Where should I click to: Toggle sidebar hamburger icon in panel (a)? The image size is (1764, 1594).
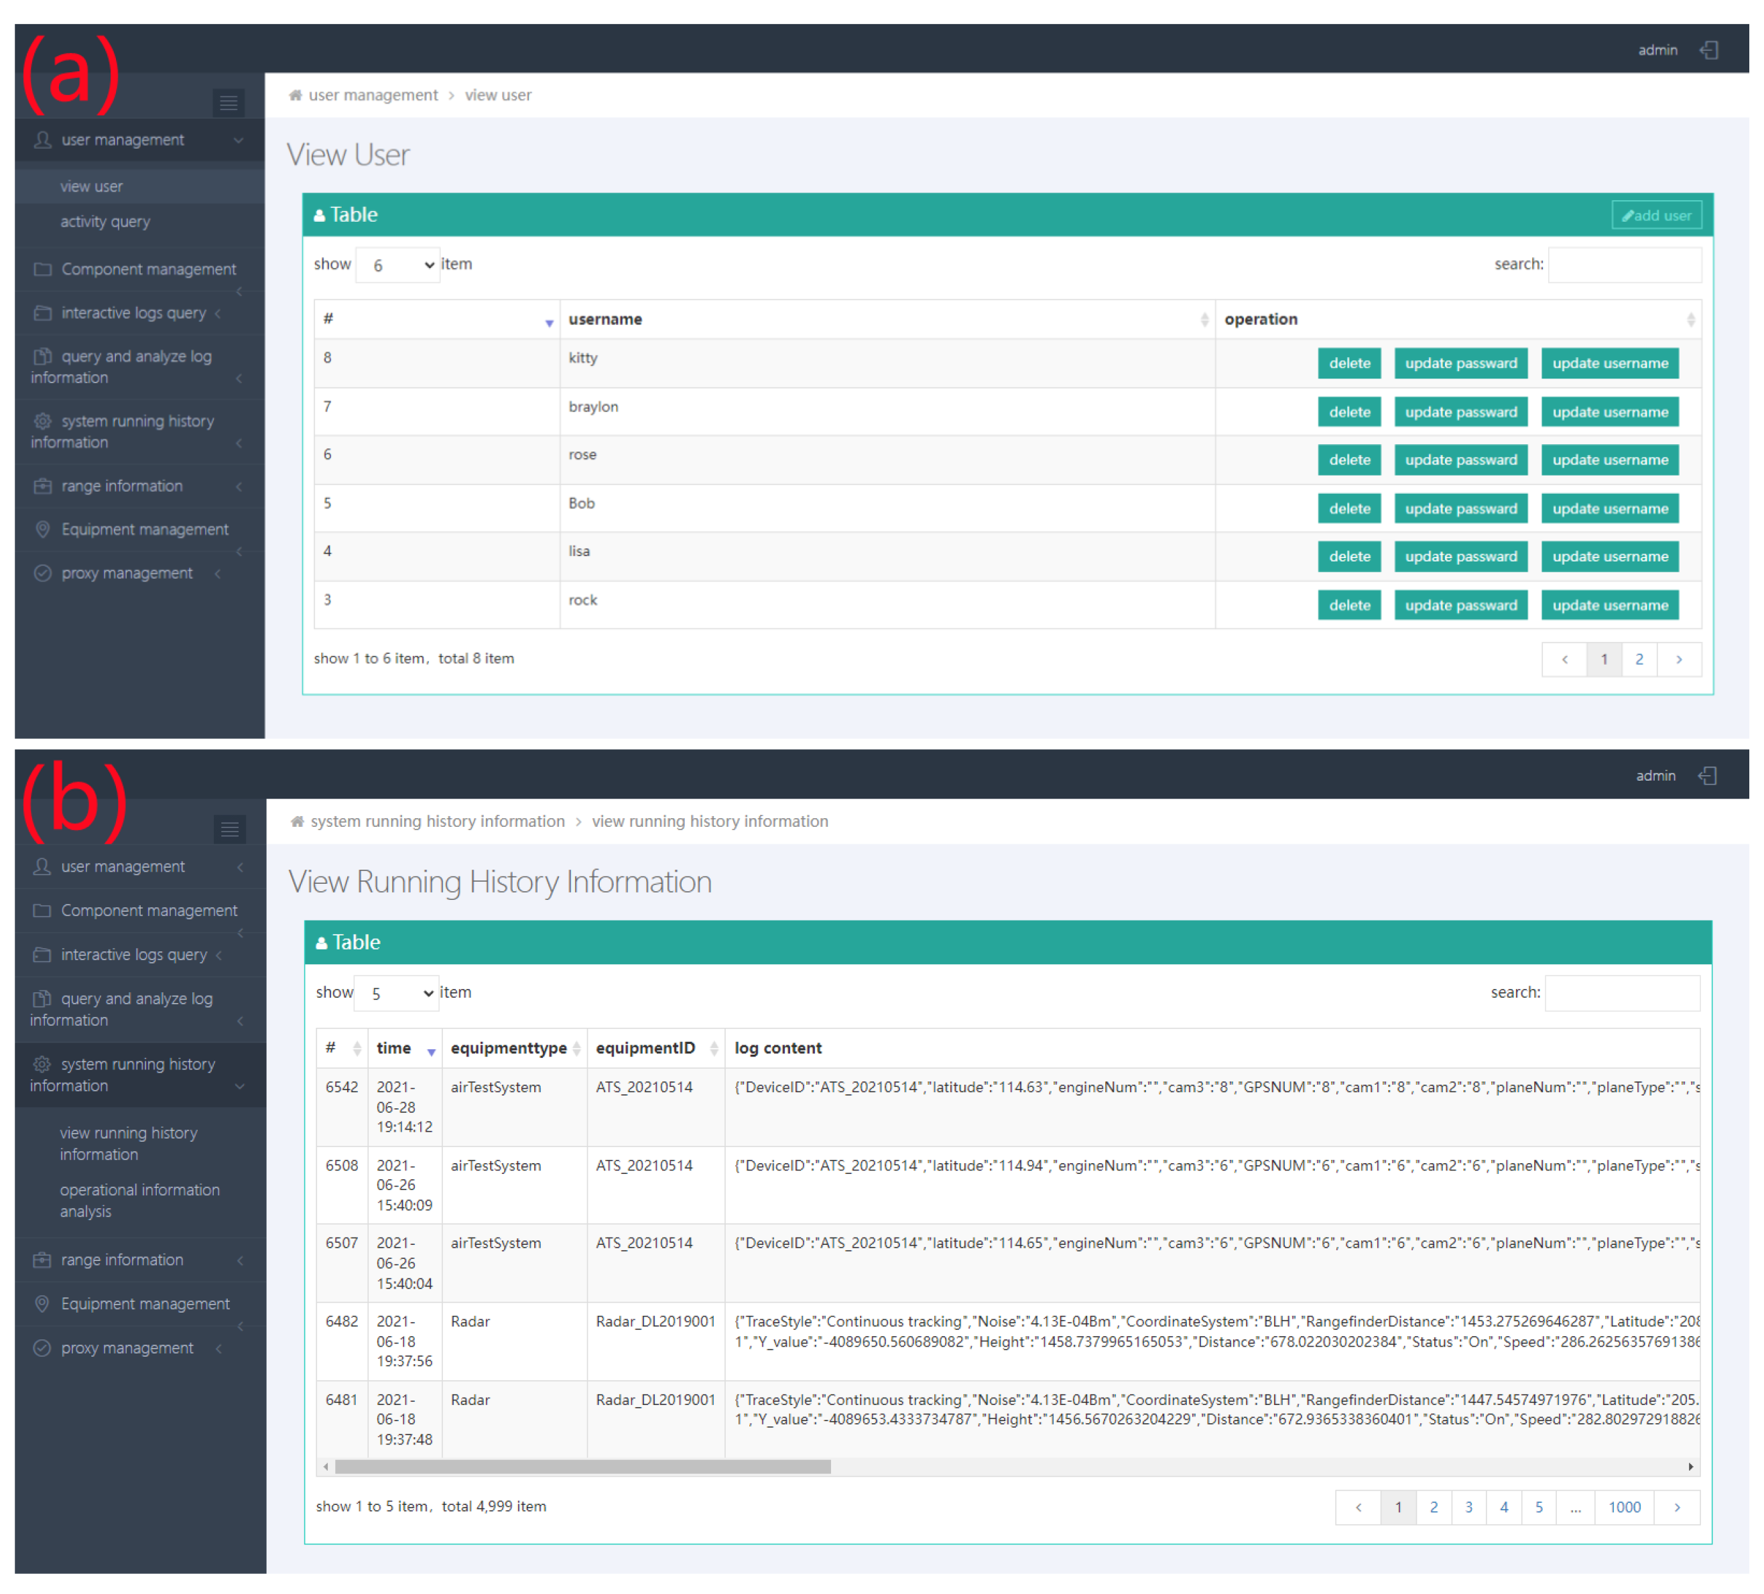pos(229,103)
